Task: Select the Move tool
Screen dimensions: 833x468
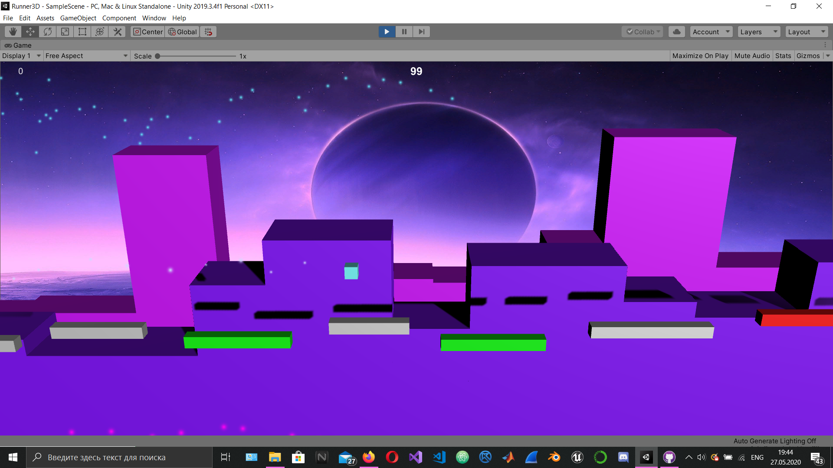Action: (x=30, y=32)
